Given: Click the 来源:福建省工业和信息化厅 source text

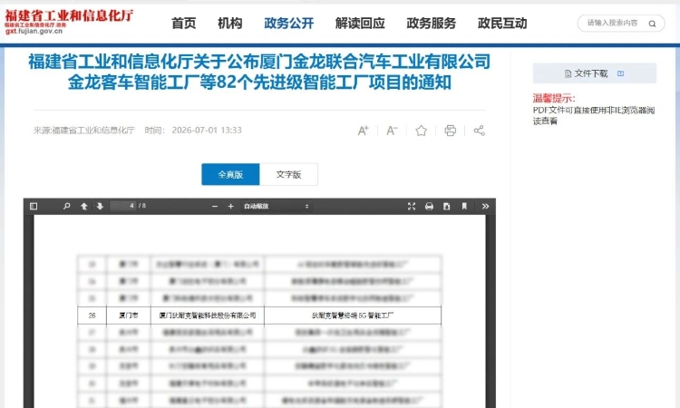Looking at the screenshot, I should coord(84,130).
